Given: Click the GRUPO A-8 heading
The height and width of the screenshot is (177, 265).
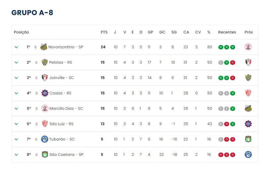Looking at the screenshot, I should coord(32,13).
